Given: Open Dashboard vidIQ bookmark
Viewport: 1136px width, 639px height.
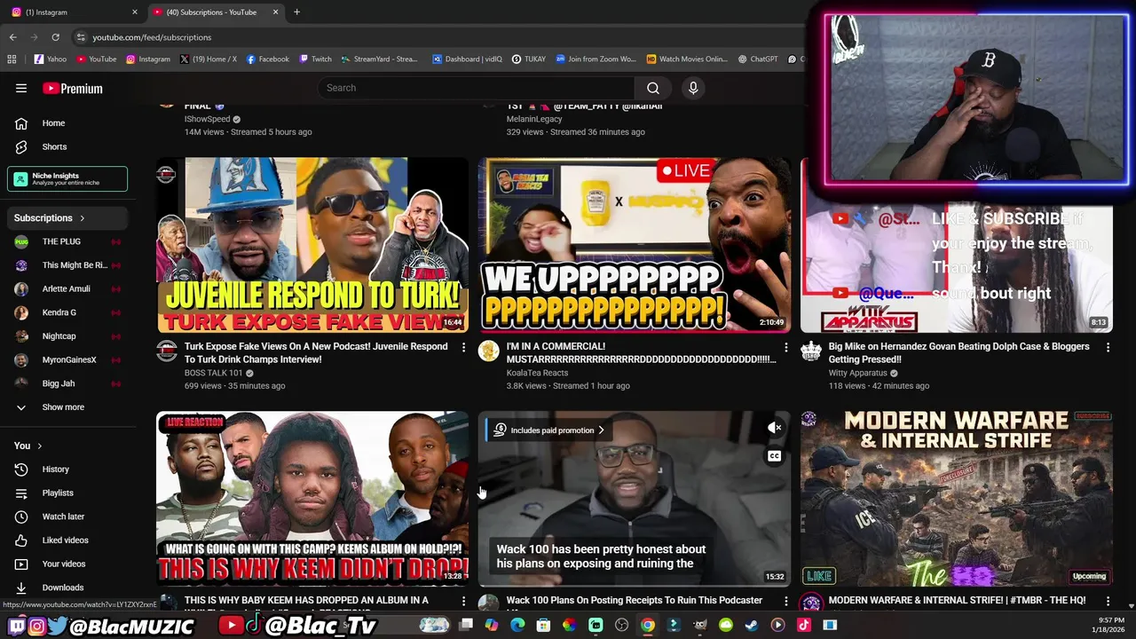Looking at the screenshot, I should tap(467, 59).
